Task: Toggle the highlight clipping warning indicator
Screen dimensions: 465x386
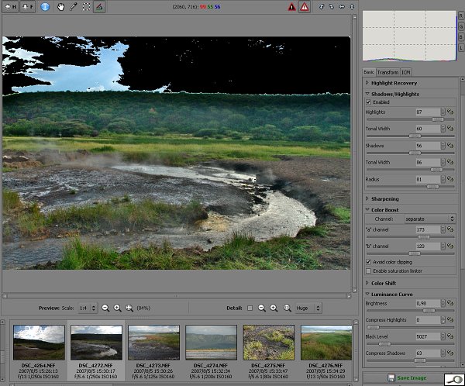Action: [305, 7]
